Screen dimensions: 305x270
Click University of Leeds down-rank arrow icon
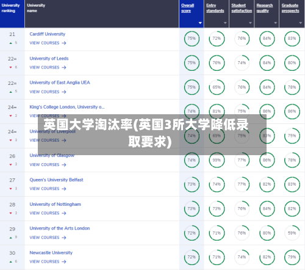click(10, 67)
